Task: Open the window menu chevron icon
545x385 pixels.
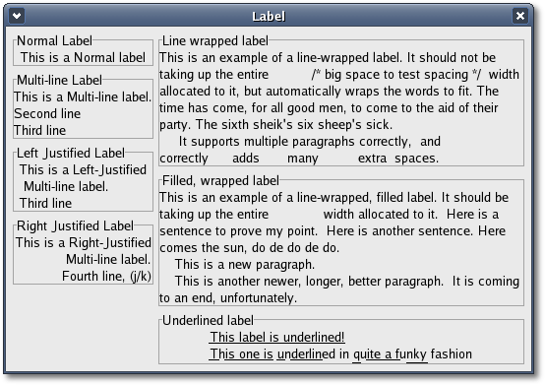Action: [17, 16]
